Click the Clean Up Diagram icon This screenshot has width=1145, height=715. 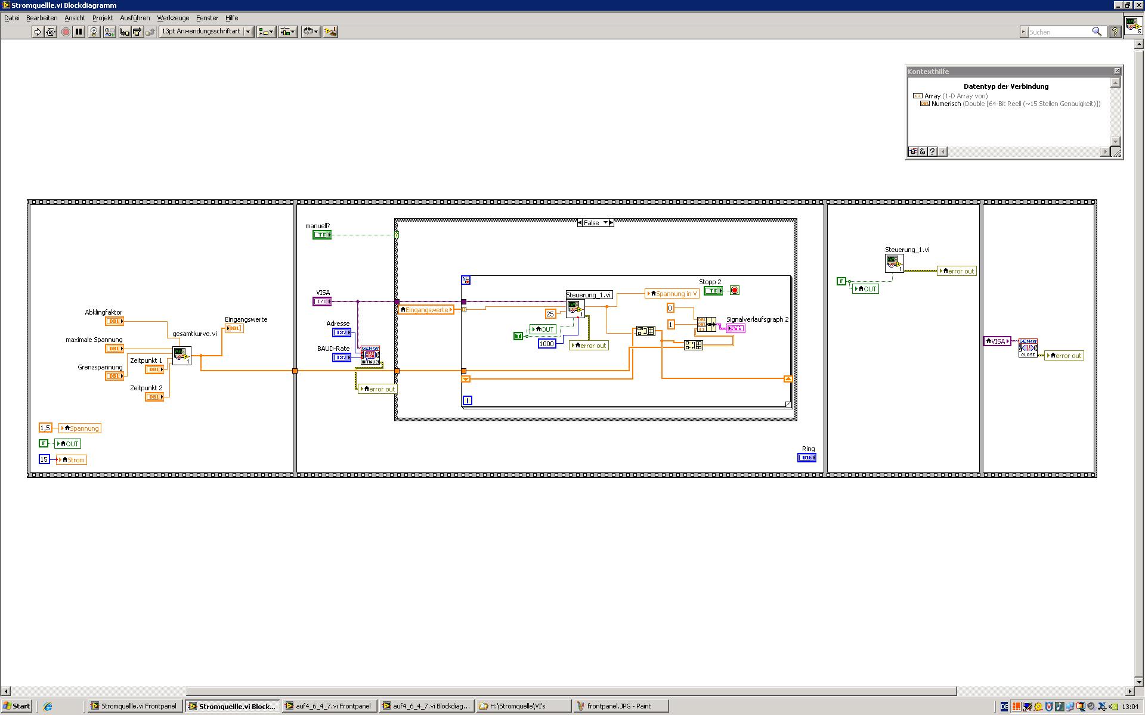[x=330, y=32]
